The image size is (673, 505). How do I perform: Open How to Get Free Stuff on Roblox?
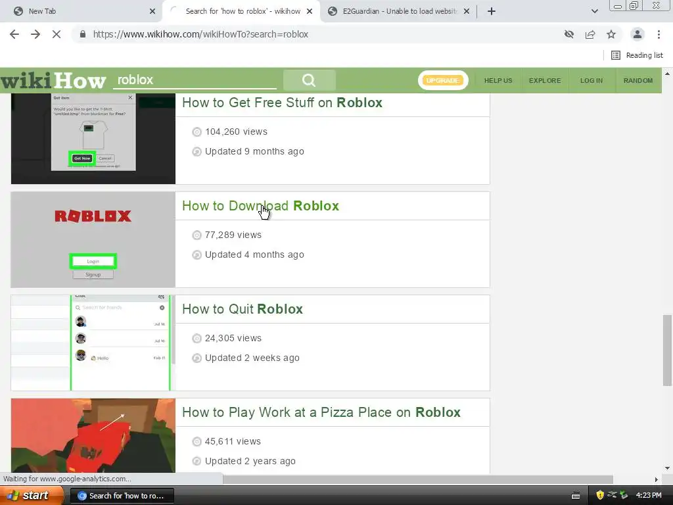pos(282,103)
